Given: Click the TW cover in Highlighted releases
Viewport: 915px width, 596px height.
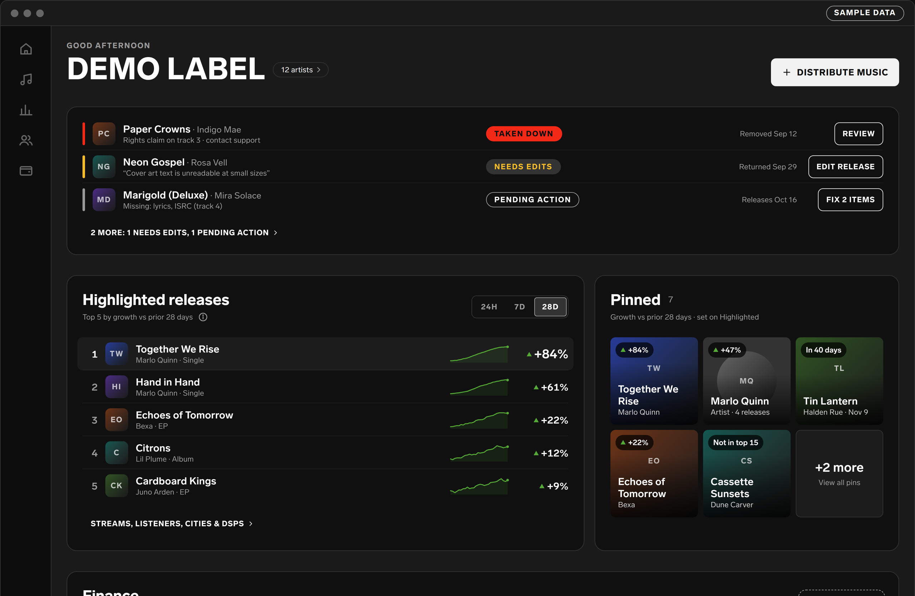Looking at the screenshot, I should (117, 354).
